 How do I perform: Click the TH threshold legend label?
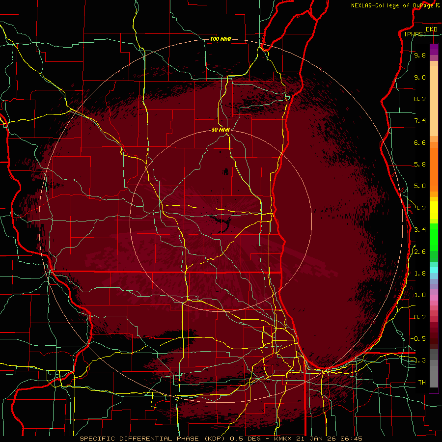[x=422, y=383]
